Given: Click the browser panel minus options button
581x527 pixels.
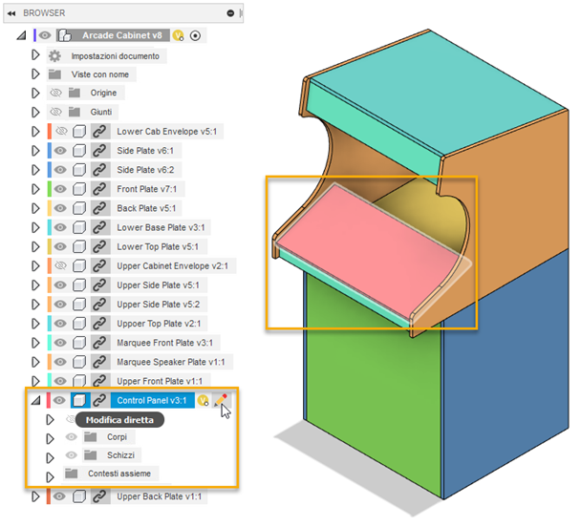Looking at the screenshot, I should (x=230, y=13).
